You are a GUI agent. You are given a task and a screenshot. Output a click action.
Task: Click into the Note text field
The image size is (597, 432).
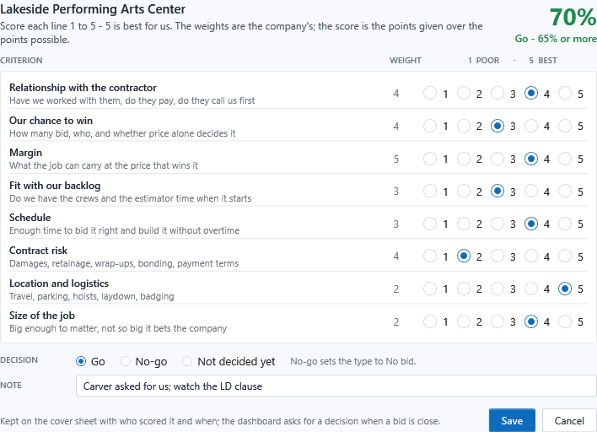(x=336, y=386)
